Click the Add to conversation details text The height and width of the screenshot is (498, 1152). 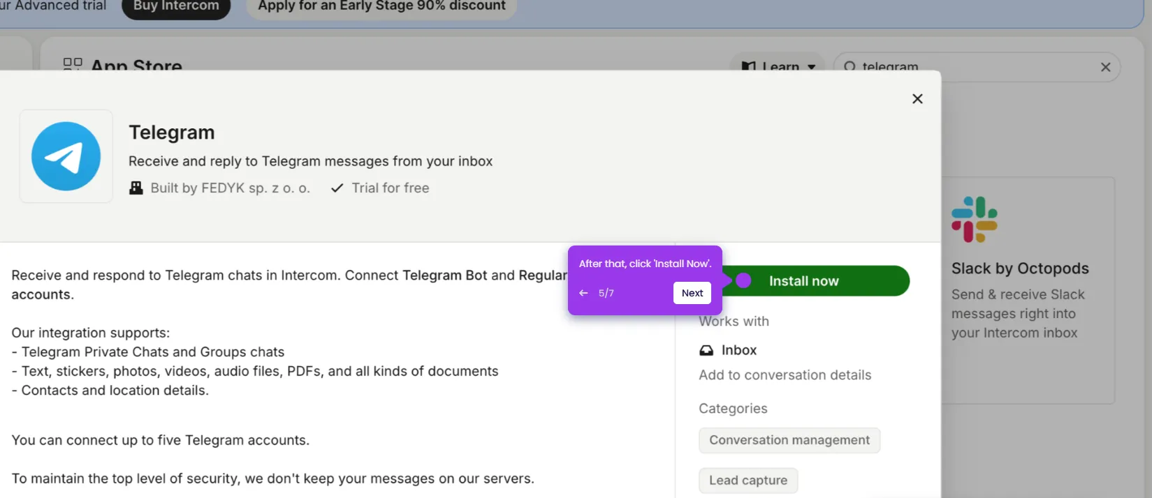point(785,375)
